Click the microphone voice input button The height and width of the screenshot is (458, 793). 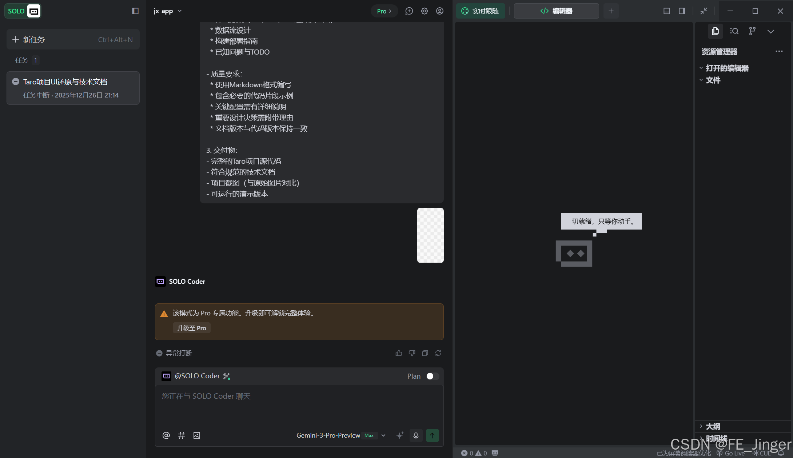[416, 435]
